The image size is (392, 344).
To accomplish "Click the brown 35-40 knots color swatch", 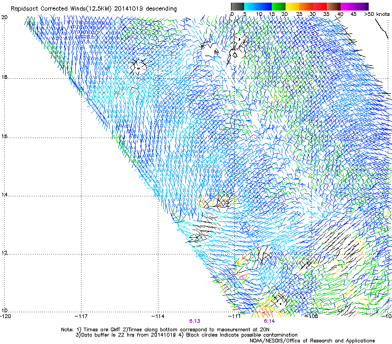I will pyautogui.click(x=334, y=6).
